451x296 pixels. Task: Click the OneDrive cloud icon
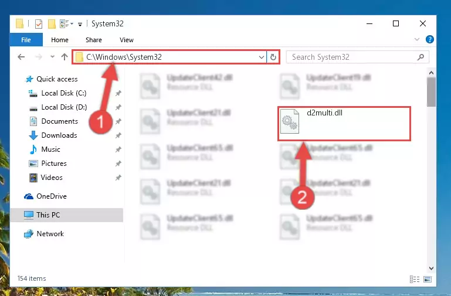click(x=29, y=196)
